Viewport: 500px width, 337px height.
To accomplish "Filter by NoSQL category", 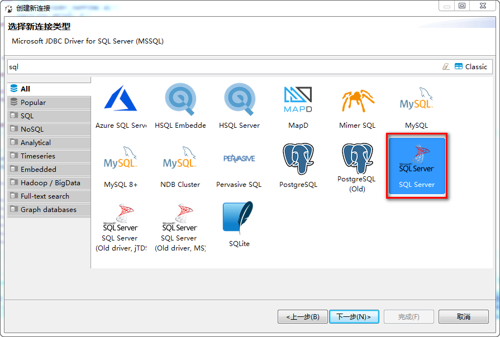I will (49, 129).
